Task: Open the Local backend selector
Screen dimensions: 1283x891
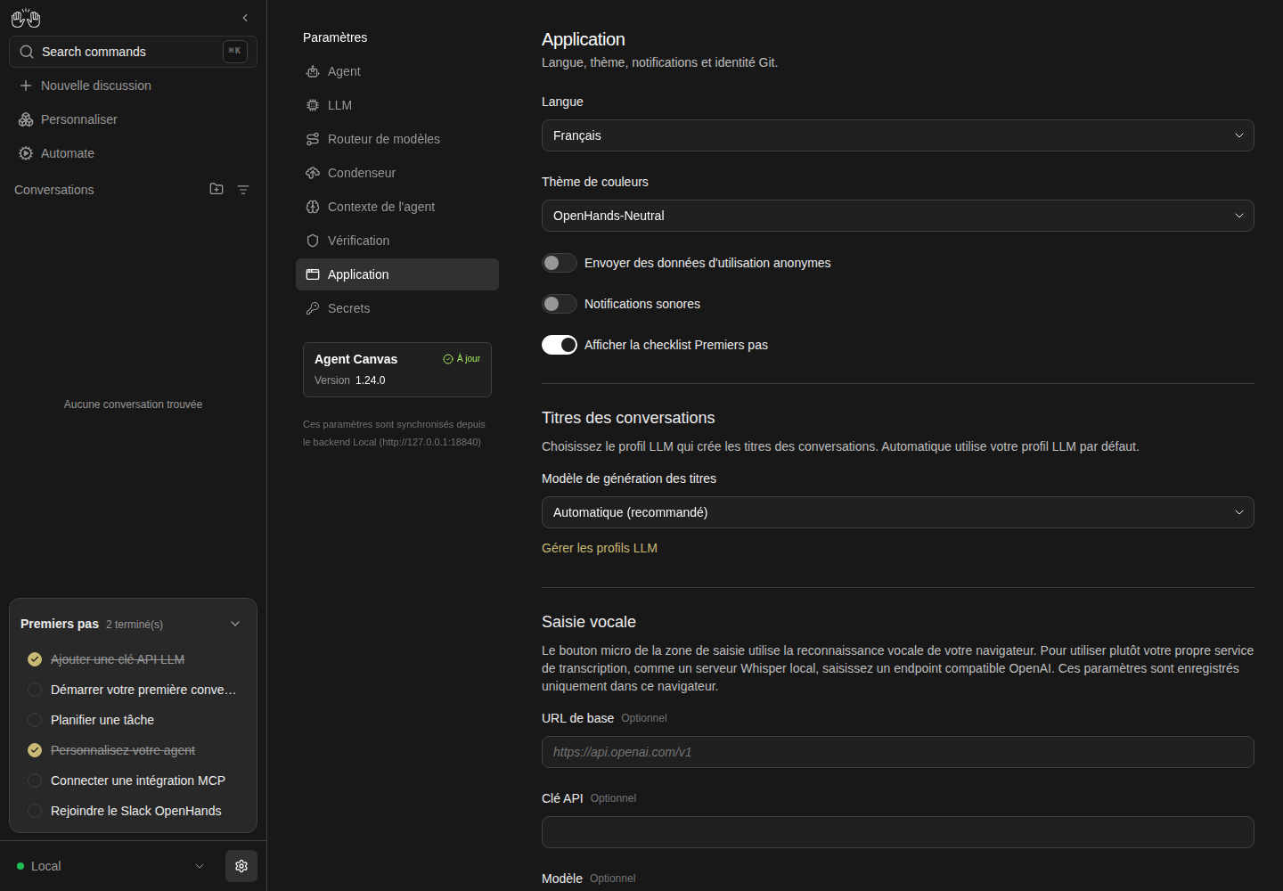Action: tap(110, 866)
